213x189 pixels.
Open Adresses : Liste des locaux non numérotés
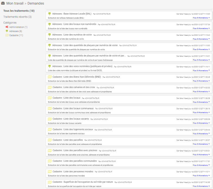point(74,24)
